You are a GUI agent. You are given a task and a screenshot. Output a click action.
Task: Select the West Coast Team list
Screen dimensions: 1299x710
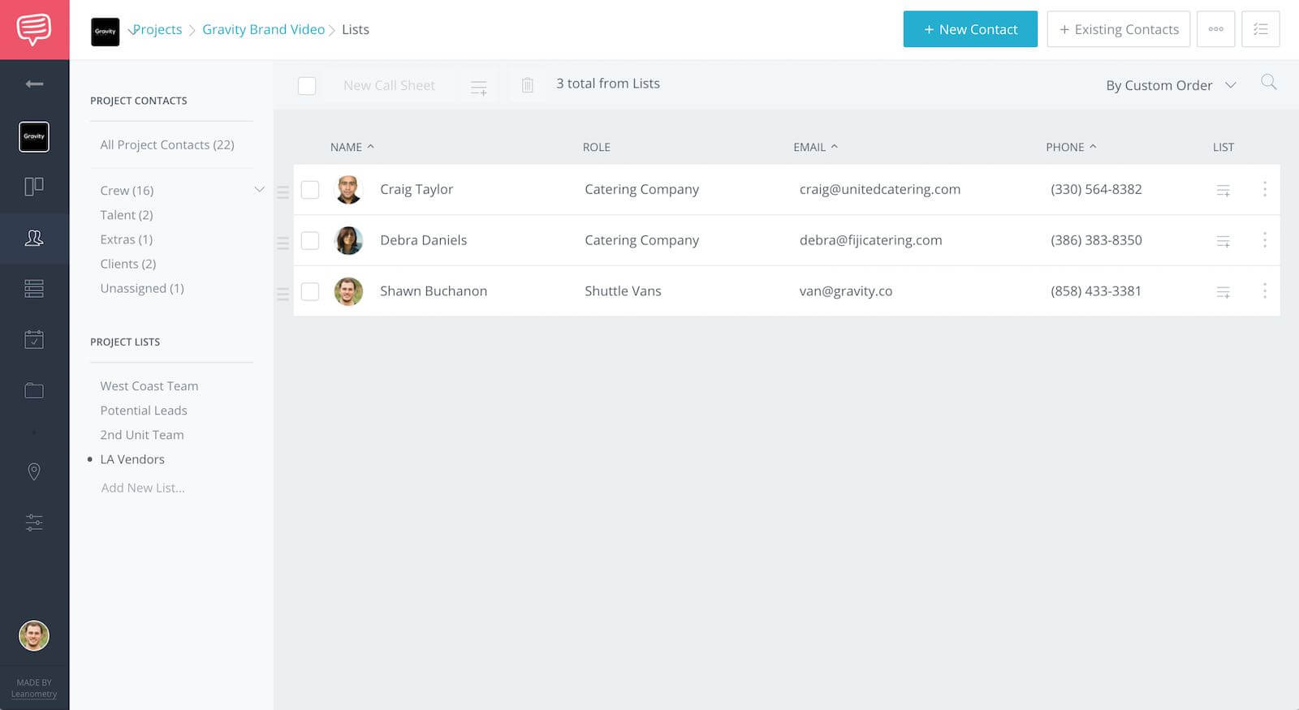(x=149, y=386)
